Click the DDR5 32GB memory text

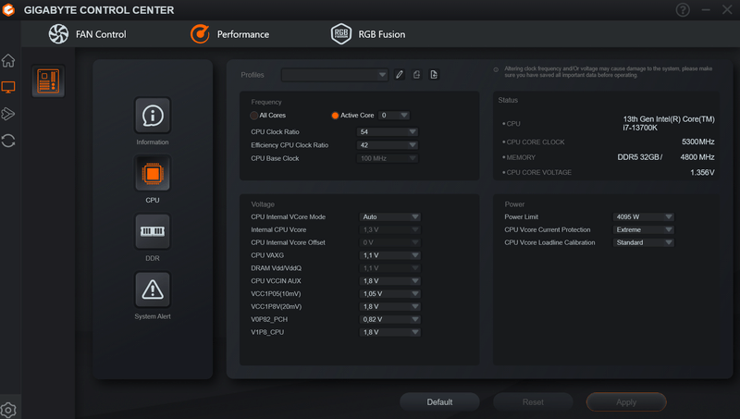pyautogui.click(x=638, y=157)
